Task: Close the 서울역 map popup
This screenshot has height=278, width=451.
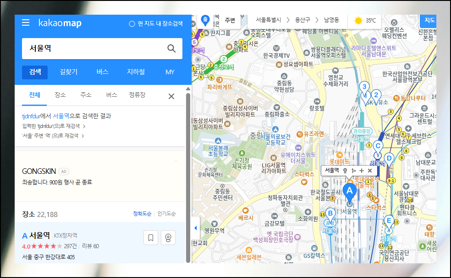Action: [370, 171]
